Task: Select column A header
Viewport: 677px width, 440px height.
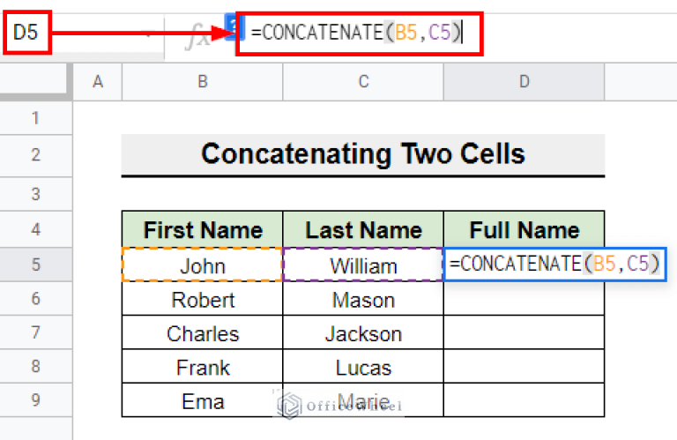Action: pyautogui.click(x=98, y=82)
